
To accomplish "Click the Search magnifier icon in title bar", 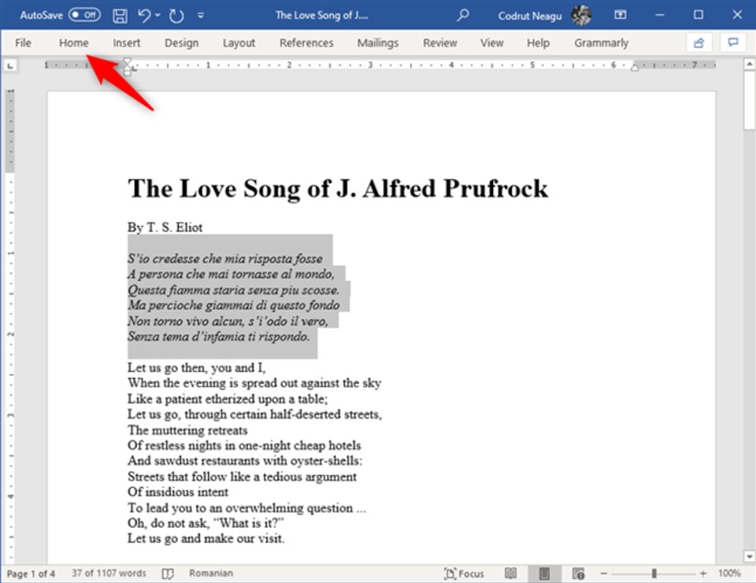I will [x=463, y=16].
